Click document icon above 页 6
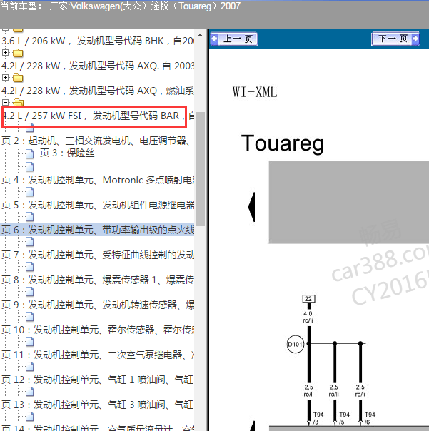 pyautogui.click(x=30, y=217)
